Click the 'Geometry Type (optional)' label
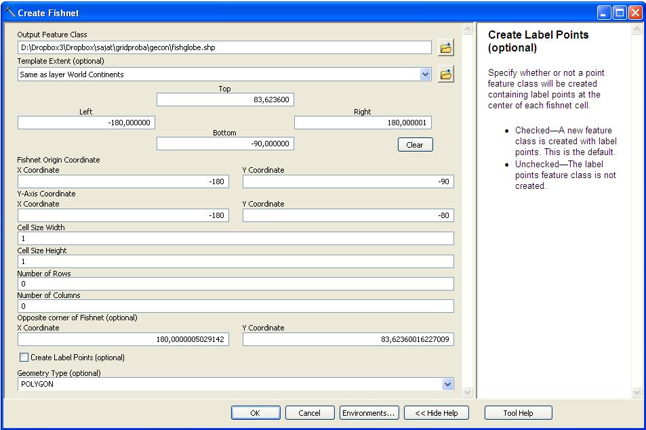This screenshot has width=646, height=430. [59, 373]
